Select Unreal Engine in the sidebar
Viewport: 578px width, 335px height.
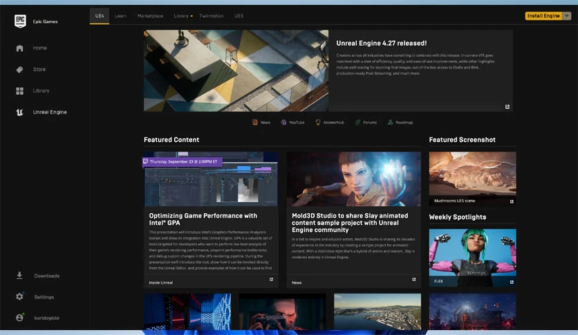tap(50, 112)
